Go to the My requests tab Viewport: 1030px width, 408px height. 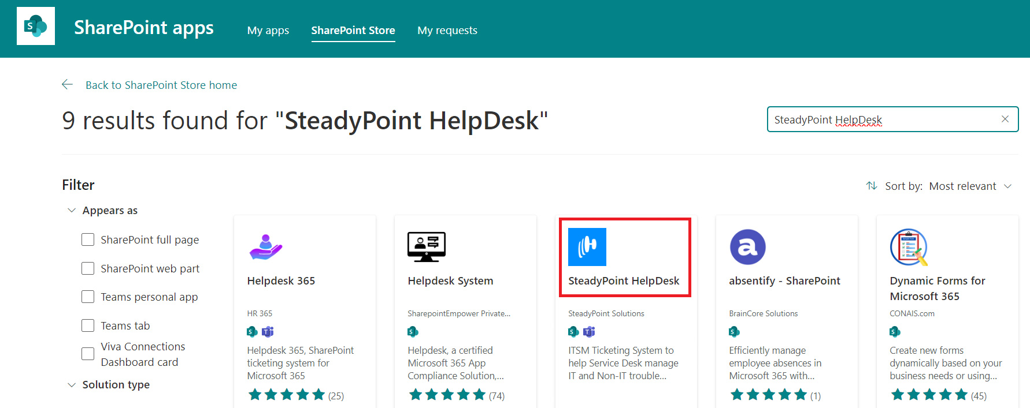(447, 30)
